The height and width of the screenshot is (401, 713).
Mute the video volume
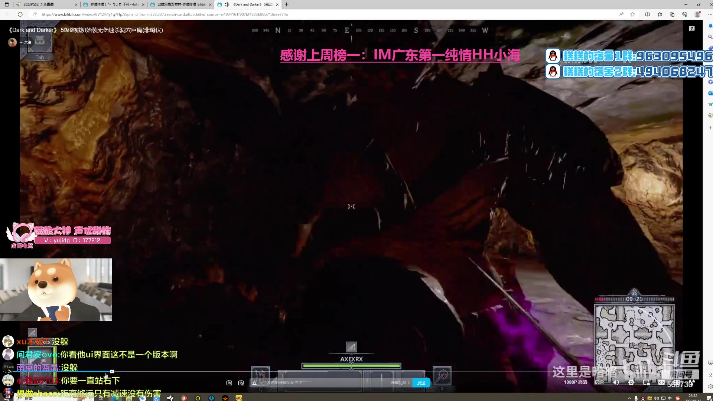click(616, 382)
